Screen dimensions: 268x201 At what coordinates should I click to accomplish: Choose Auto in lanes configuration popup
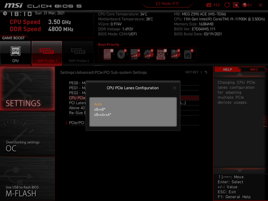[x=98, y=104]
